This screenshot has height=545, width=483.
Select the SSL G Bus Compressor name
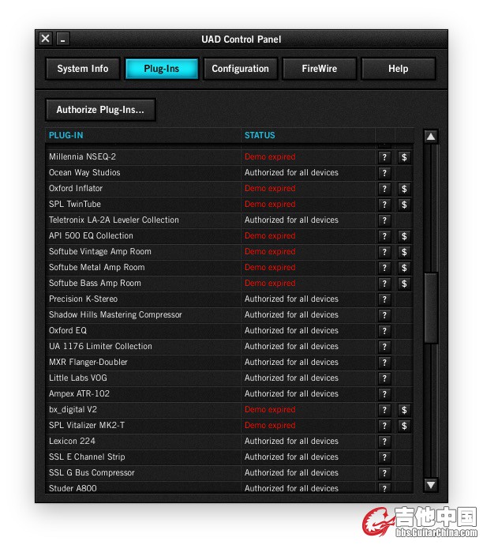pos(92,472)
